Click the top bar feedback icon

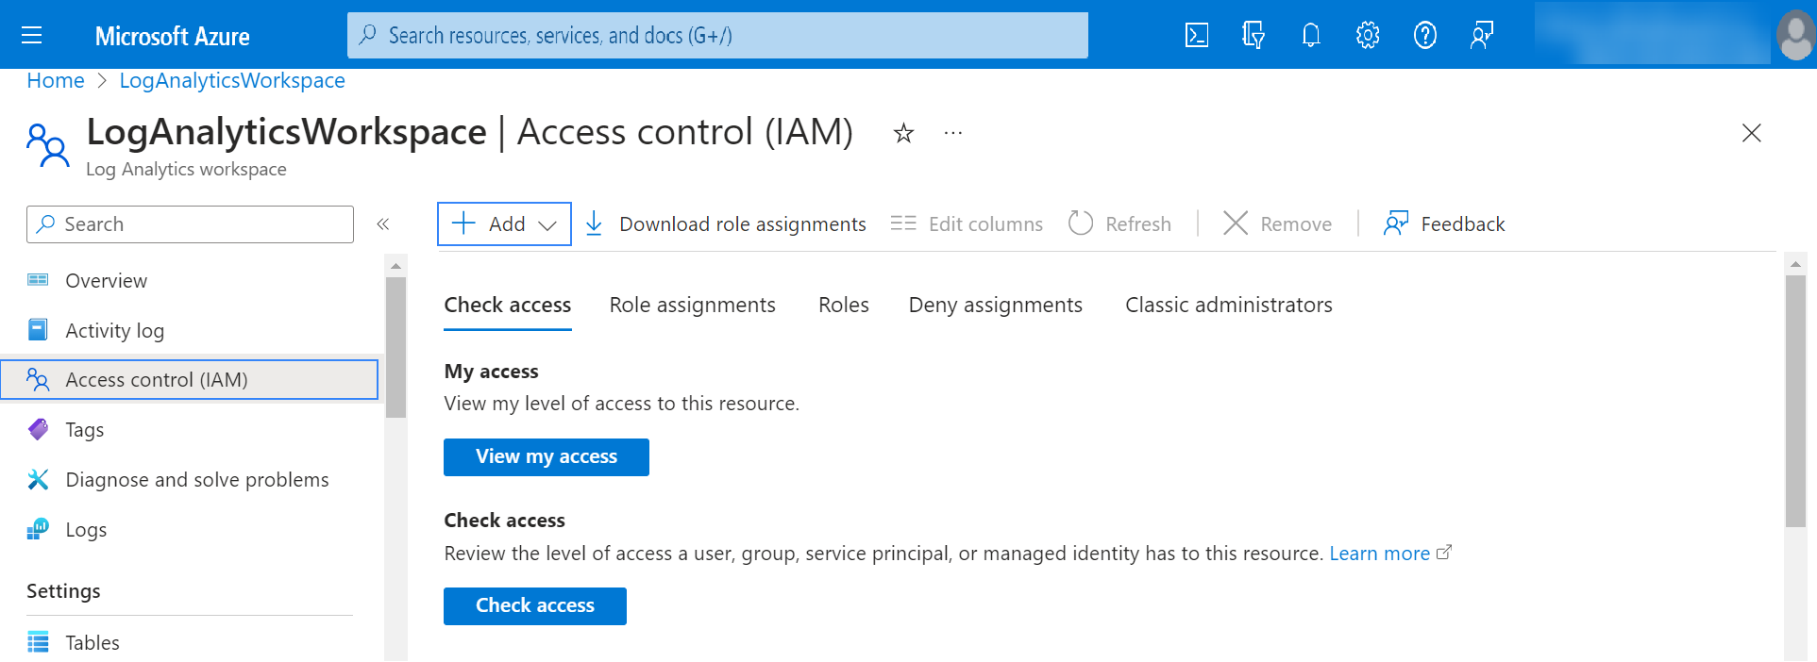click(x=1481, y=36)
